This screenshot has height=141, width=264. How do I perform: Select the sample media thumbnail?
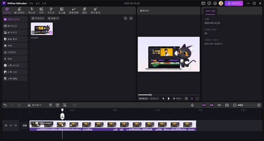click(x=42, y=29)
